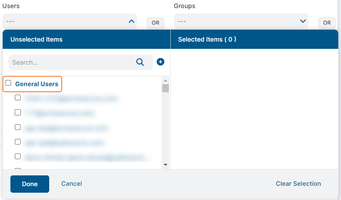Click the list scrollbar down arrow

(x=165, y=165)
